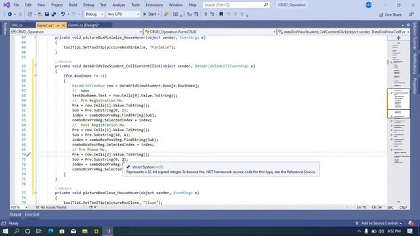Click the Send Feedback icon at top right
Screen dimensions: 420x236
411,14
